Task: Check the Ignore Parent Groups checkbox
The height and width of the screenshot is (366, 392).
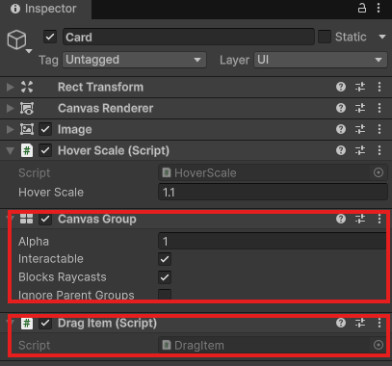Action: [165, 295]
